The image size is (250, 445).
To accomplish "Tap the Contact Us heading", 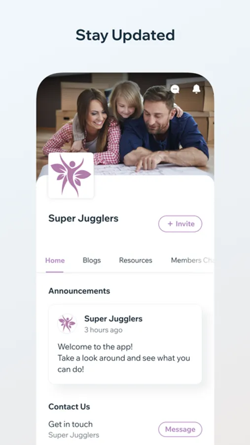I will click(69, 407).
